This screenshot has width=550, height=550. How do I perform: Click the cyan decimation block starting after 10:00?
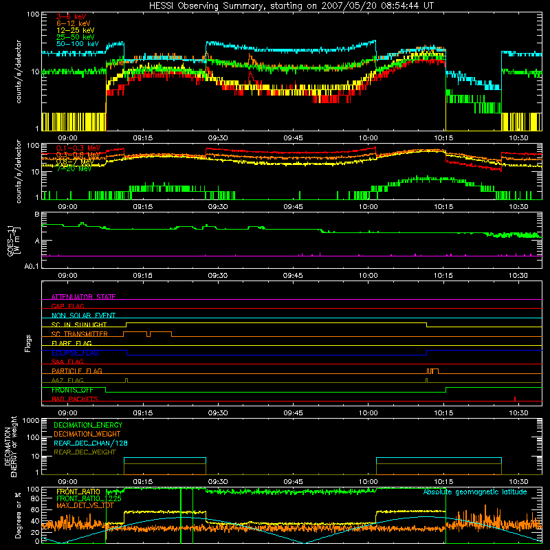[439, 461]
